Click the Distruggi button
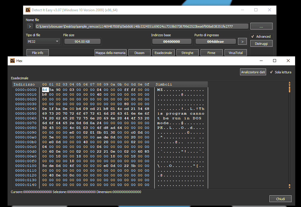Screen dimensions: 301x207 (261, 44)
